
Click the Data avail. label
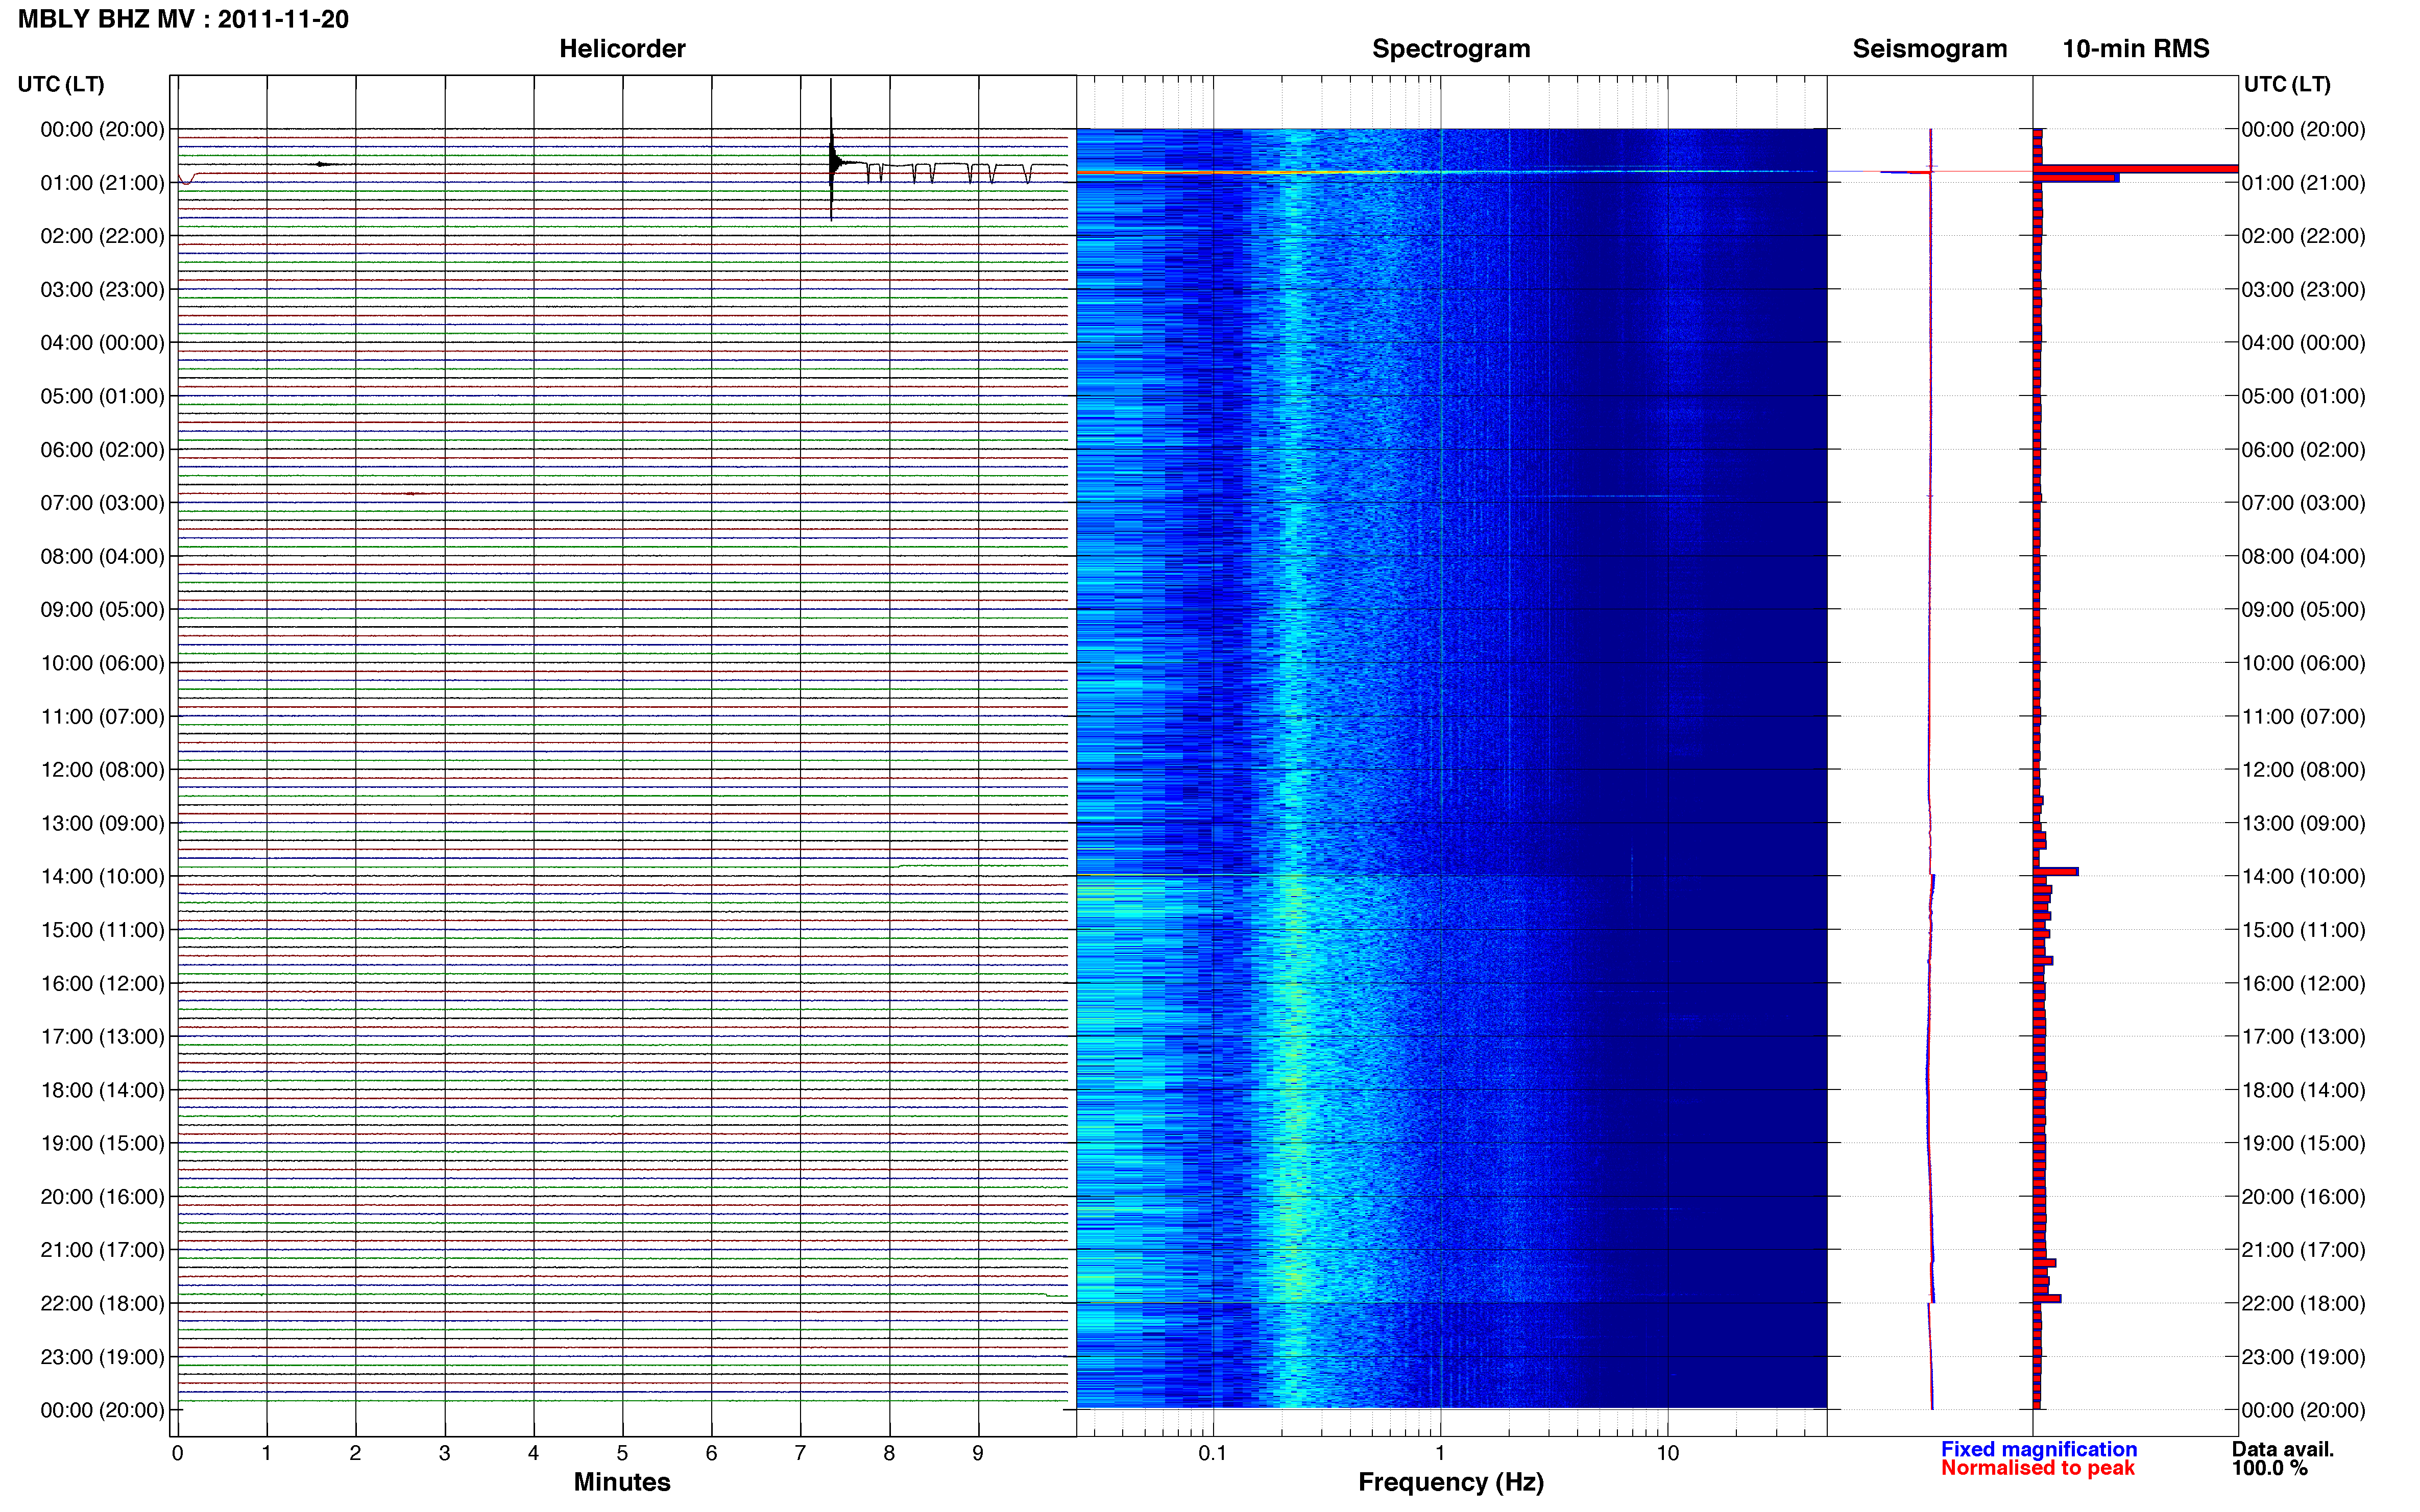[x=2283, y=1449]
